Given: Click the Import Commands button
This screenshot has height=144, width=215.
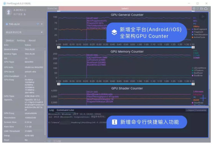Looking at the screenshot, I should coord(196,110).
